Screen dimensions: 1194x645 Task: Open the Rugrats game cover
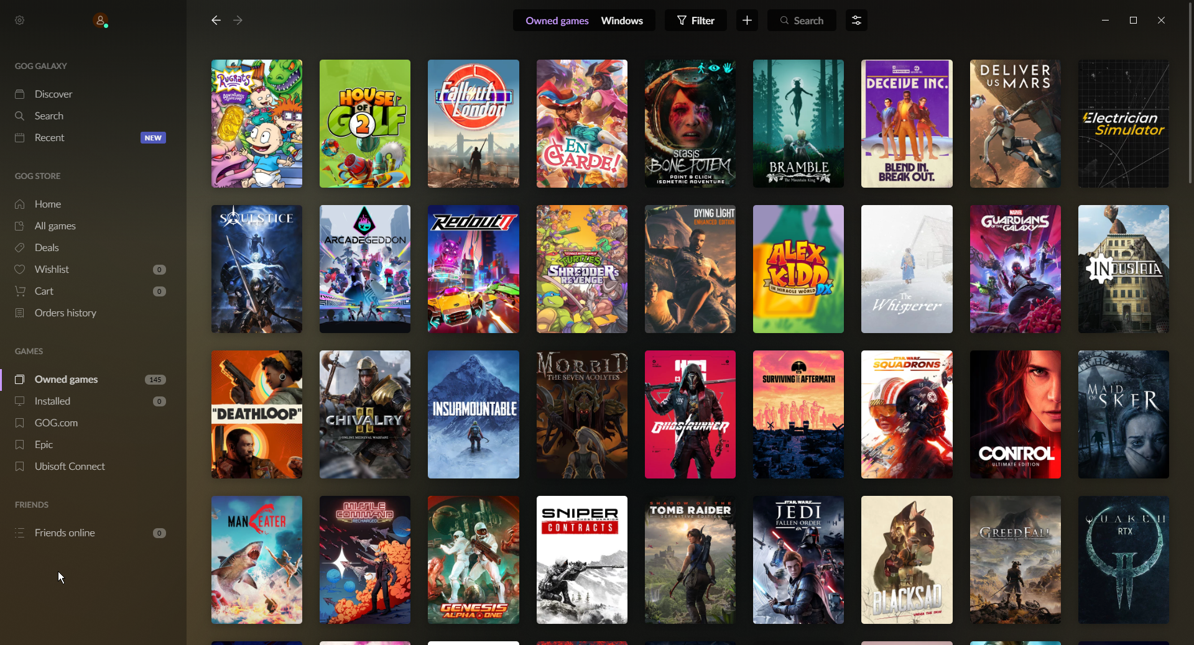pyautogui.click(x=257, y=124)
